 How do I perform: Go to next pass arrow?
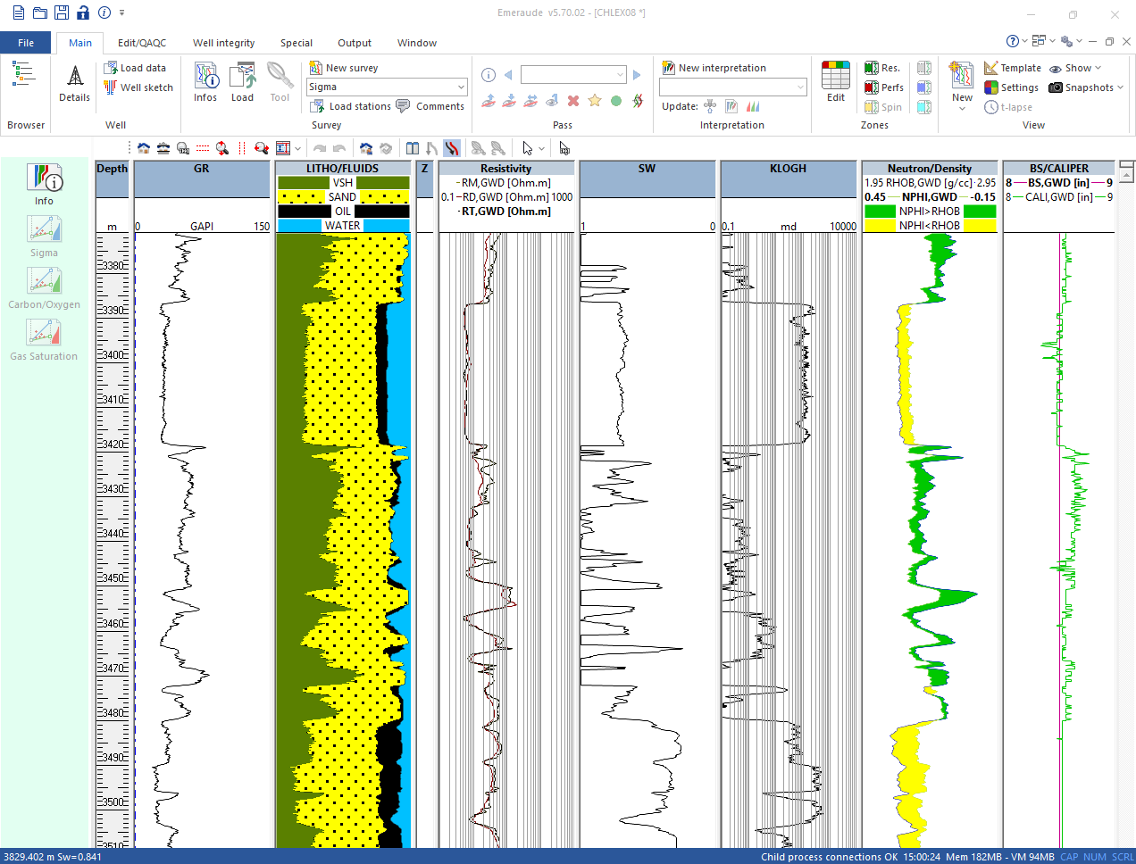(x=637, y=75)
